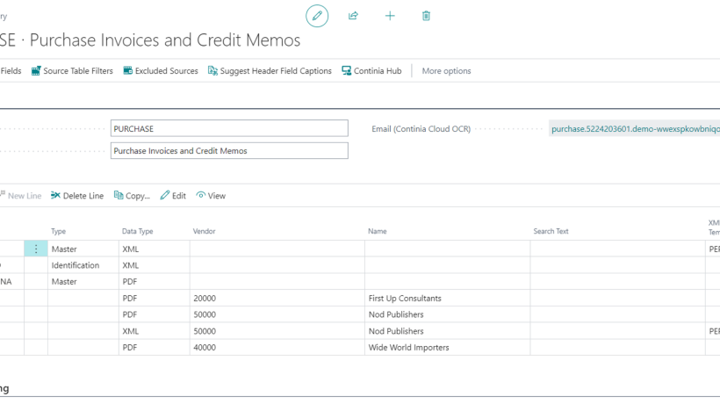Select the First Up Consultants name cell
The width and height of the screenshot is (720, 404).
[x=405, y=299]
